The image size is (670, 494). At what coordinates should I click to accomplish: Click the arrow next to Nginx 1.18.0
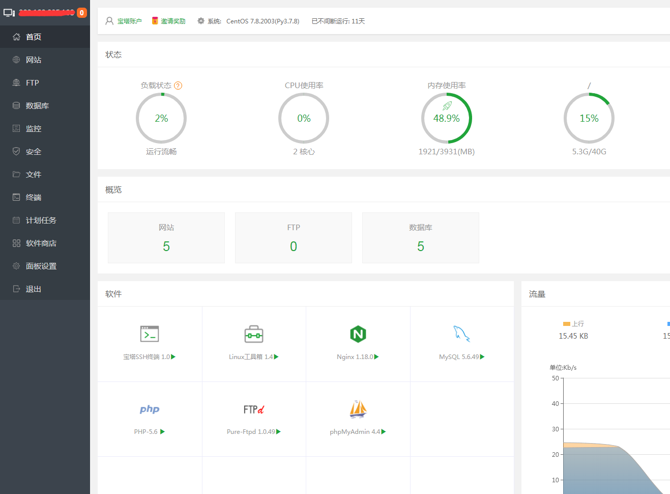[376, 357]
